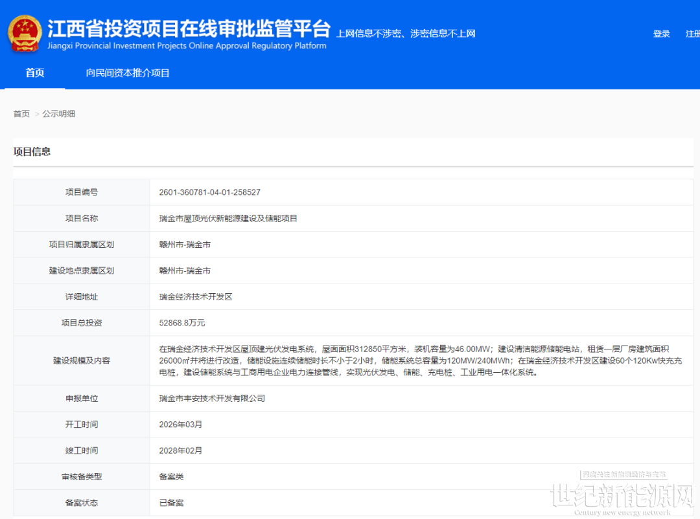Click the address 瑞金经济技术开发区
This screenshot has width=700, height=519.
[195, 296]
